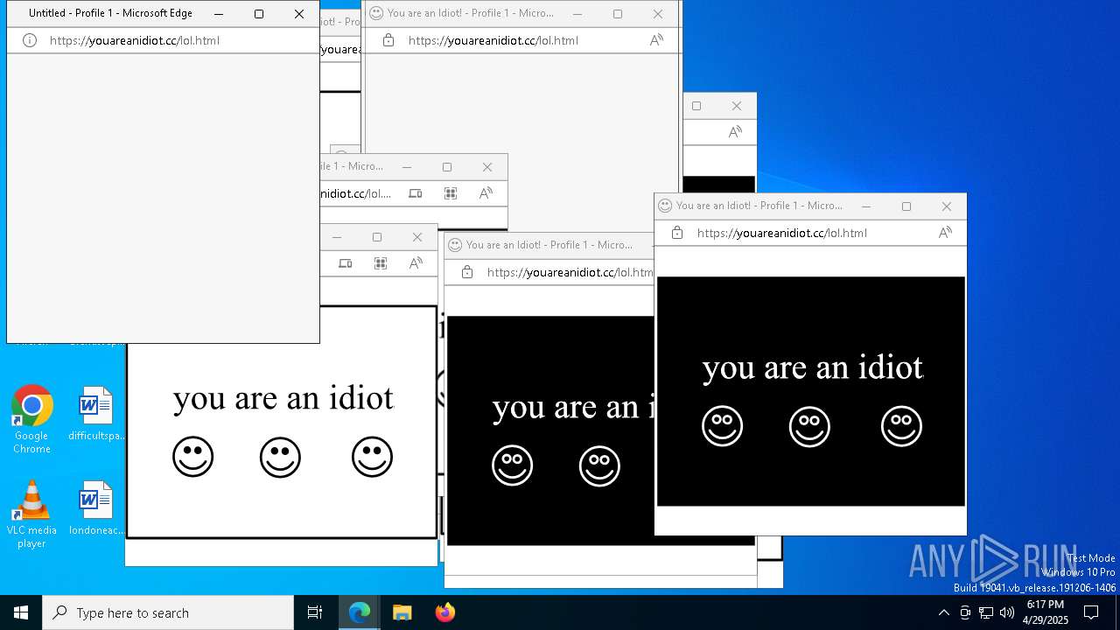Click Read aloud in the blank-page idiot window

click(x=656, y=40)
